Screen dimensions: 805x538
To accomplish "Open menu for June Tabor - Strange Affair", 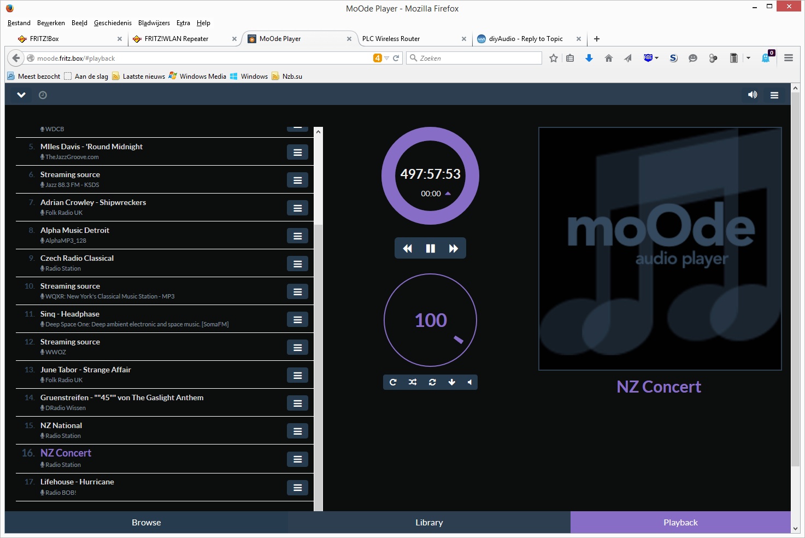I will click(x=298, y=376).
